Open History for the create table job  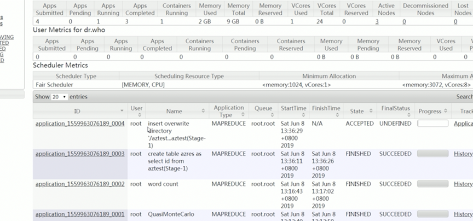(x=463, y=154)
